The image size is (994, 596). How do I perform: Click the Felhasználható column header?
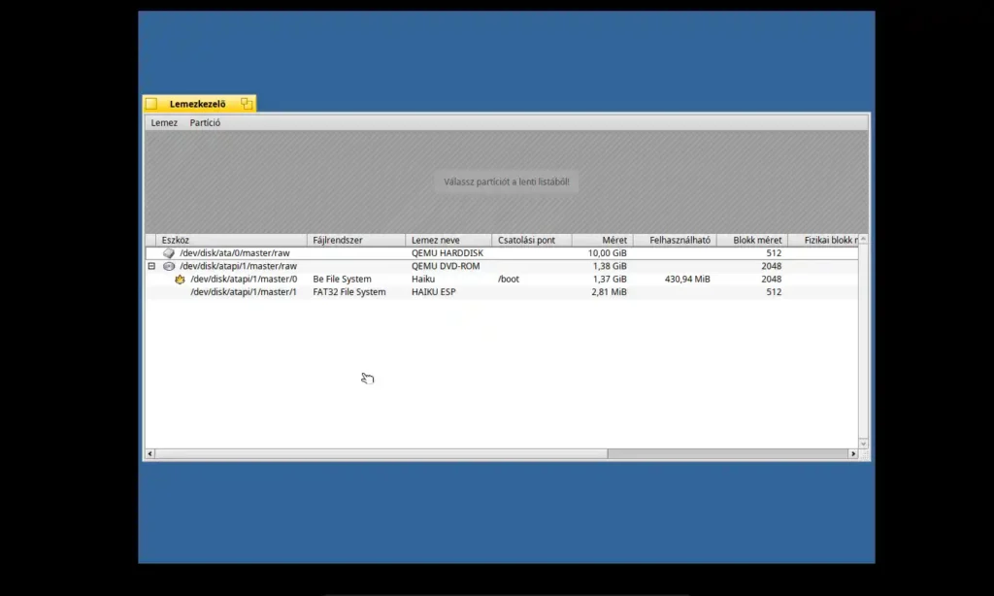[x=676, y=240]
